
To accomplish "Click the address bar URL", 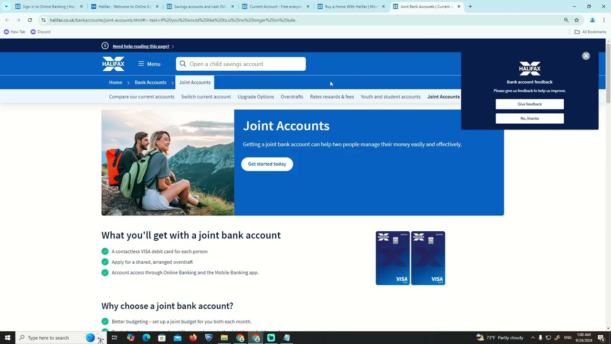I will (x=173, y=20).
